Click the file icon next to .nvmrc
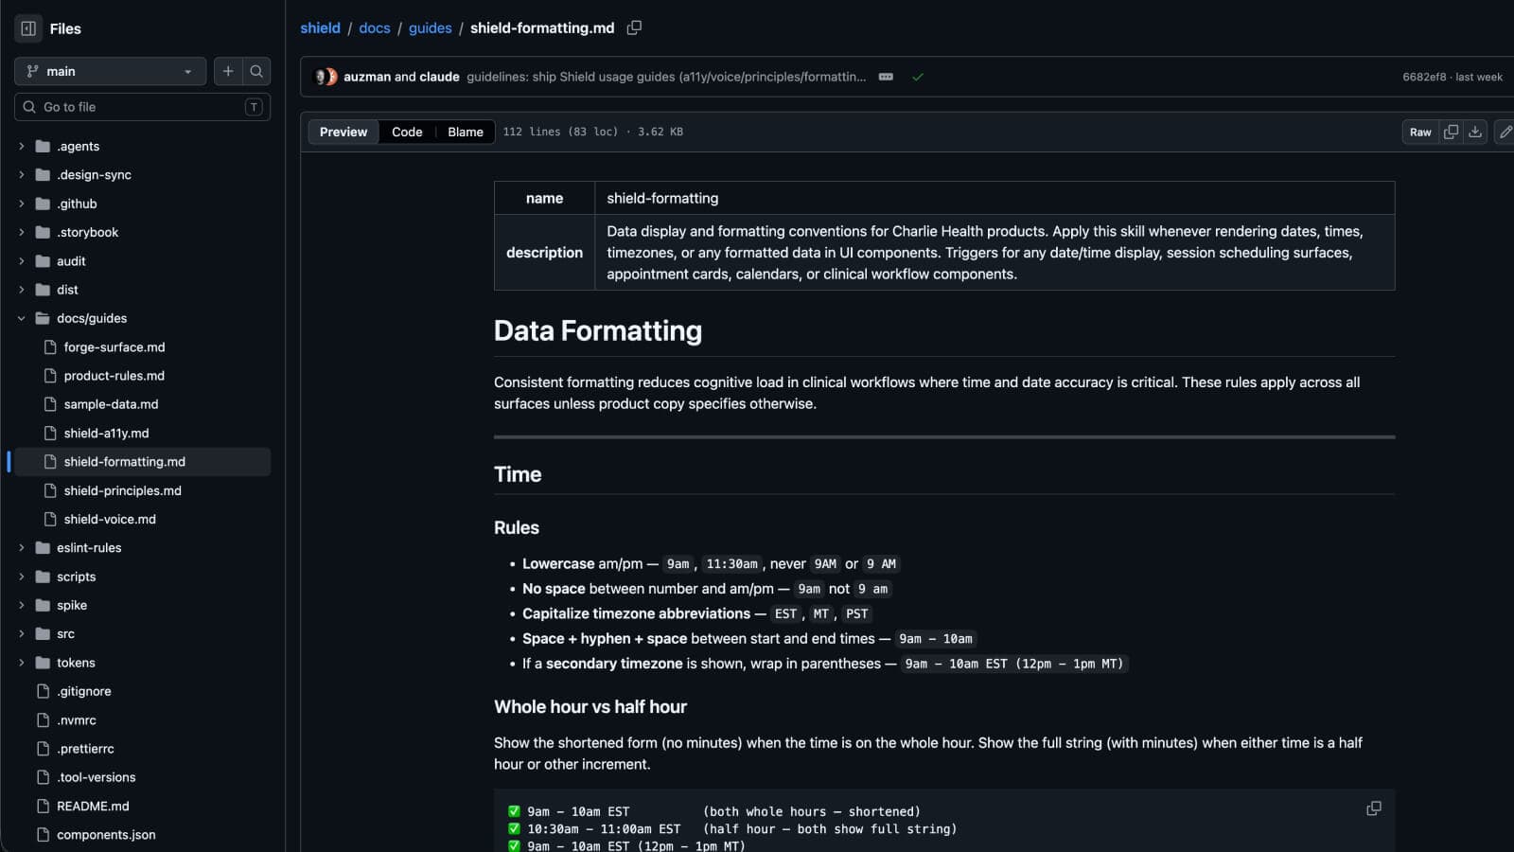The width and height of the screenshot is (1514, 852). pos(43,720)
